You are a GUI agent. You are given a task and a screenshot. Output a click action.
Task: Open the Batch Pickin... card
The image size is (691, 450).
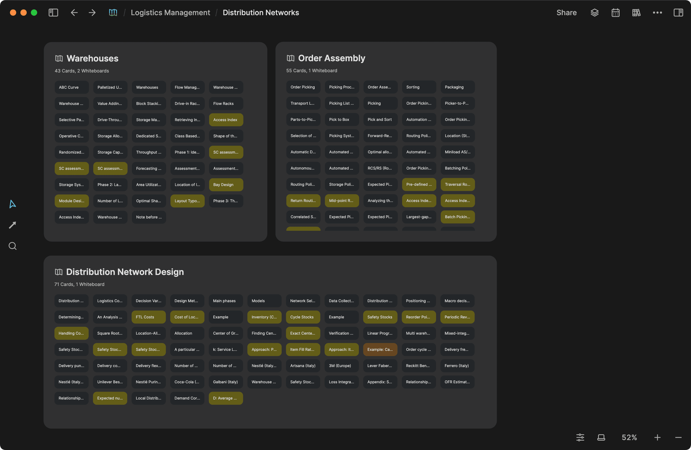[x=458, y=217]
